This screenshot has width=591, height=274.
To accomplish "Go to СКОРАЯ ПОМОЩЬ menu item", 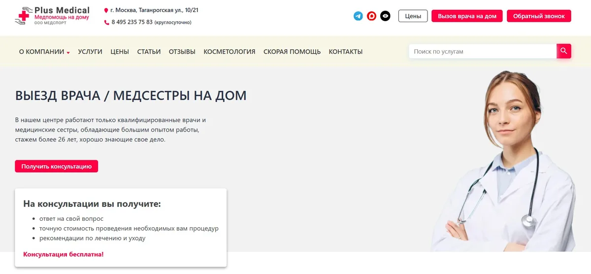I will coord(292,52).
